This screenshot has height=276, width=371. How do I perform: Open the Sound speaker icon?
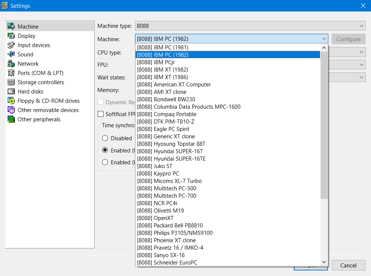(11, 55)
